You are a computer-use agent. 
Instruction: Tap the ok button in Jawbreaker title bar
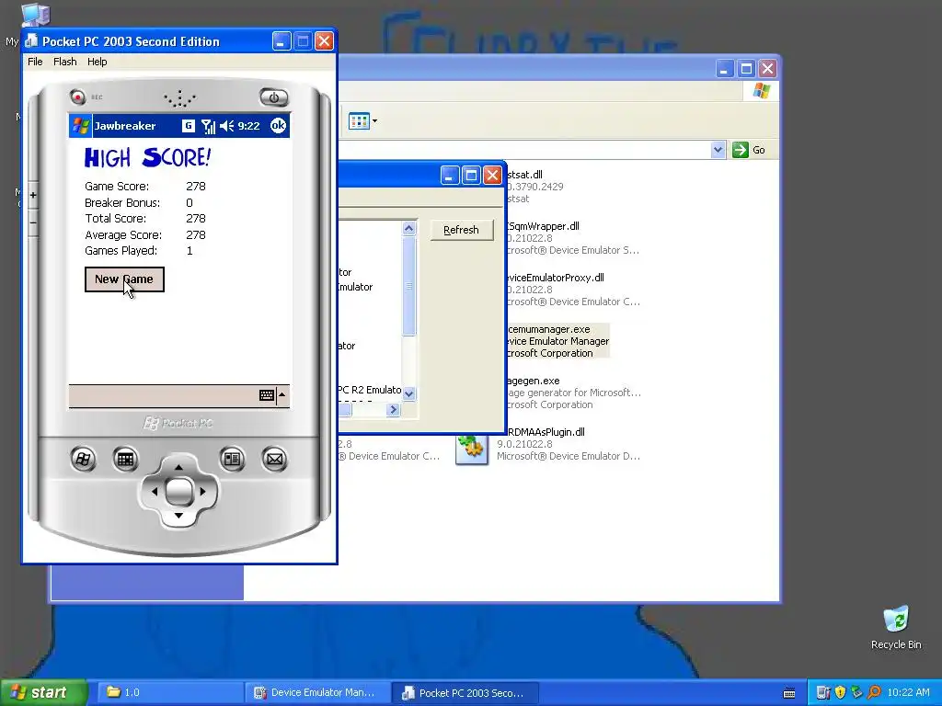point(278,125)
